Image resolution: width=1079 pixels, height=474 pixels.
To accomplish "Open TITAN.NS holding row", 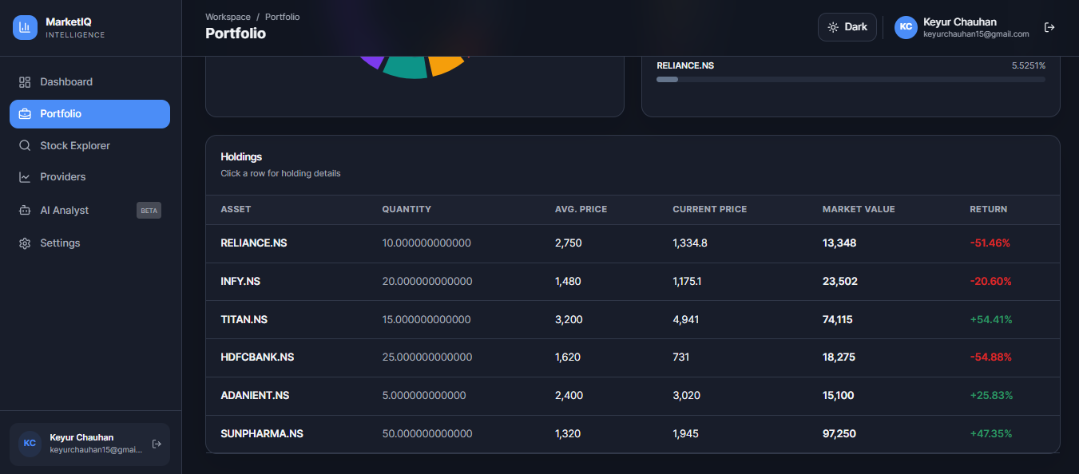I will [x=633, y=320].
